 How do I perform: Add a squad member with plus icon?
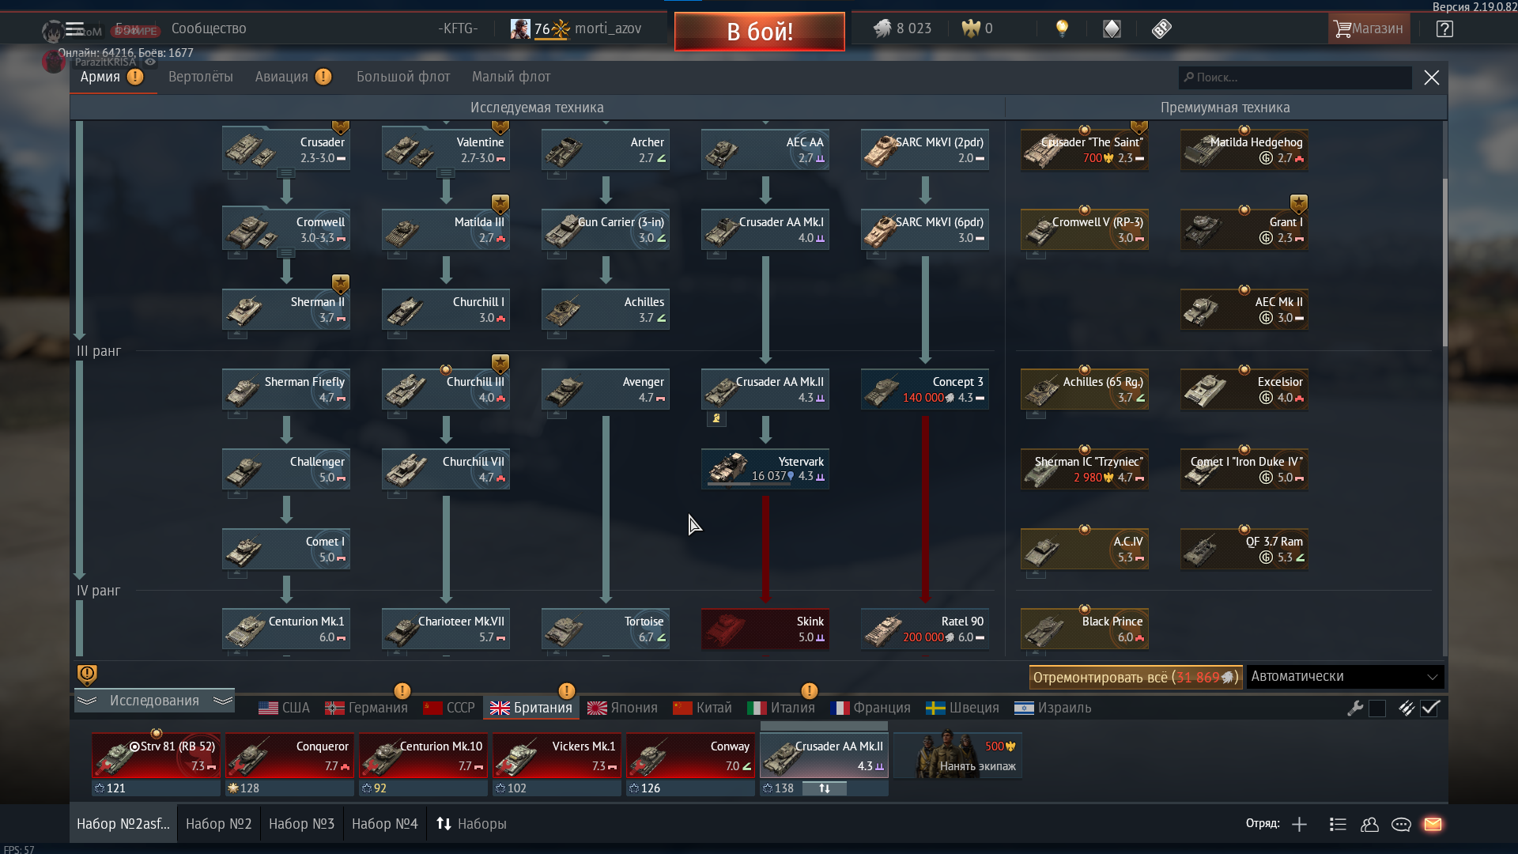(1299, 825)
